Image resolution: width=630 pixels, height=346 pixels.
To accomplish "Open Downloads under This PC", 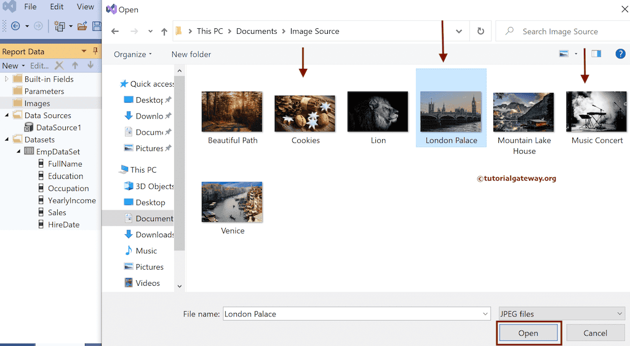I will point(149,234).
